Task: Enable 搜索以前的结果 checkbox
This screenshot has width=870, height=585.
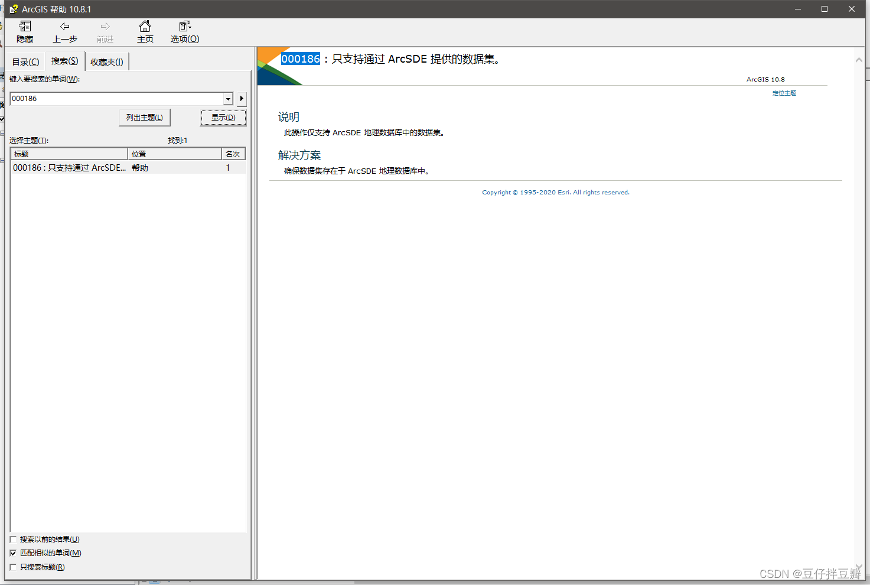Action: click(x=13, y=538)
